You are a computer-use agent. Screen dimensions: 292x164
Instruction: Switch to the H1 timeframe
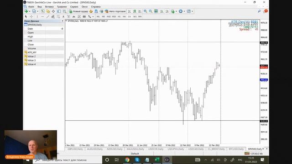point(119,16)
